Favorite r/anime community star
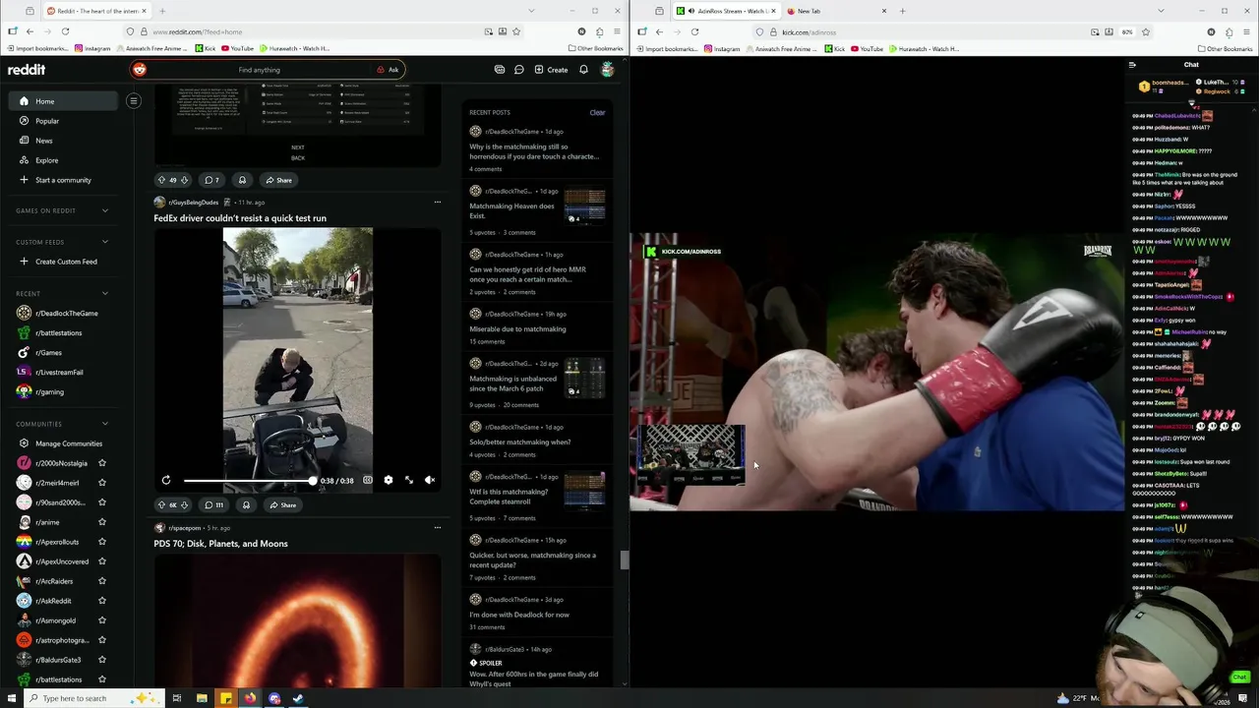The width and height of the screenshot is (1259, 708). [x=102, y=522]
